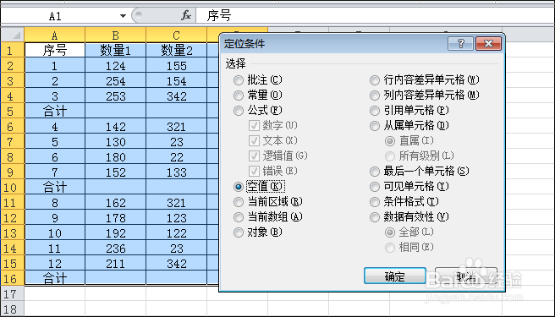Click the help question mark button in dialog

click(460, 43)
